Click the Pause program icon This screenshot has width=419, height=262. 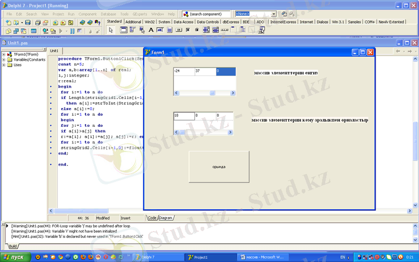(72, 31)
